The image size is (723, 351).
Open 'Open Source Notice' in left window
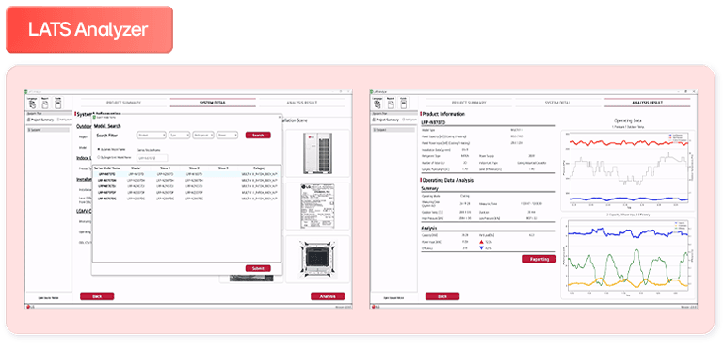tap(48, 298)
